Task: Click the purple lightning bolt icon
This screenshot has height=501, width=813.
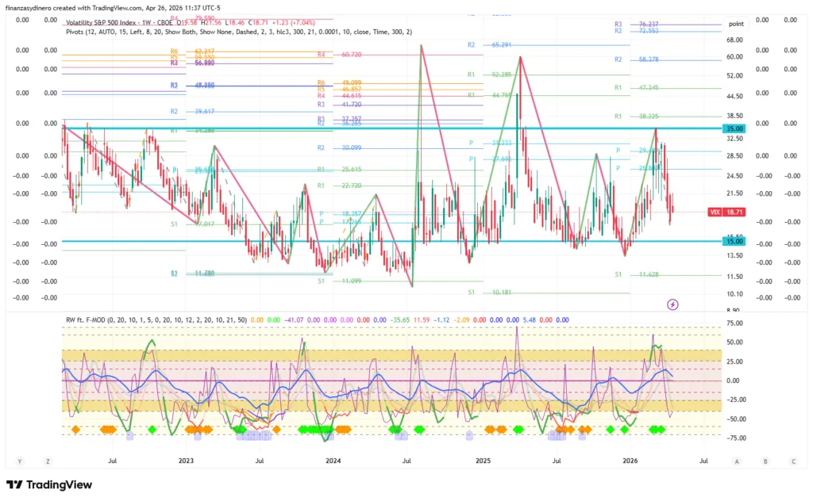Action: tap(673, 304)
